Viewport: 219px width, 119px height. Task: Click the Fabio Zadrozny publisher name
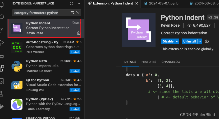(38, 109)
